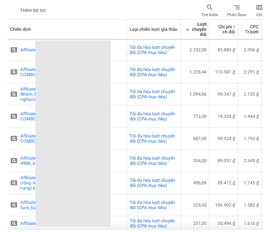This screenshot has width=263, height=232.
Task: Select conversions value 1.094,06
Action: (198, 94)
